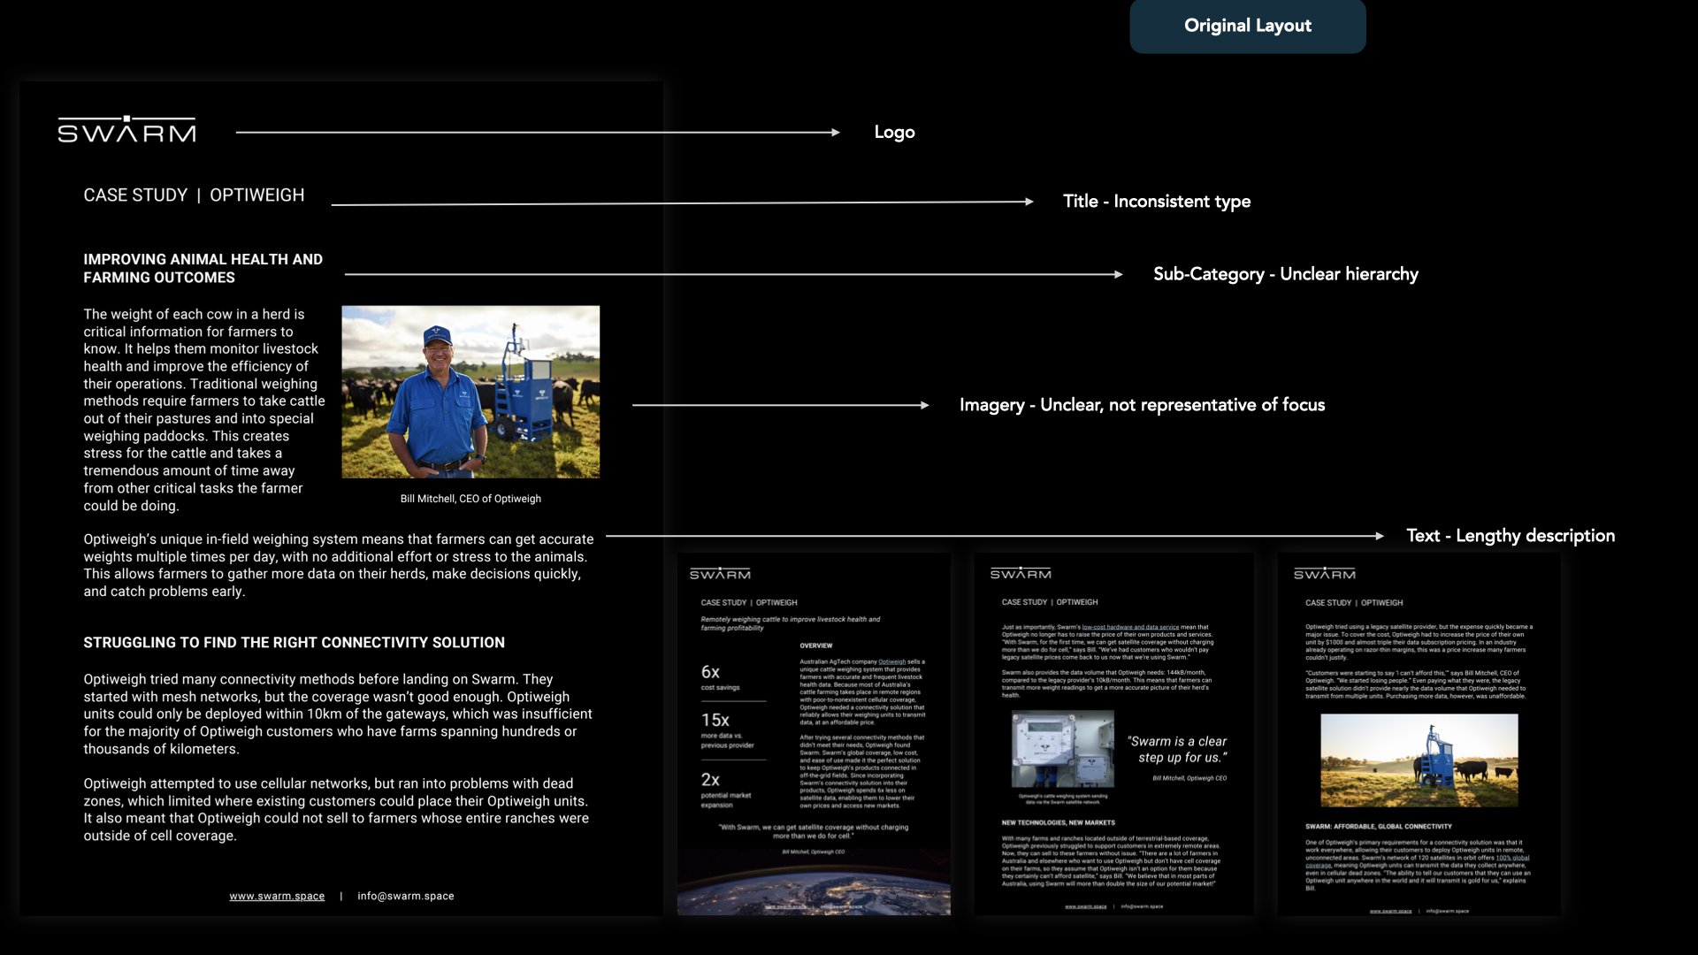Click the Optiweigh electronics box photo
This screenshot has height=955, width=1698.
click(x=1063, y=749)
